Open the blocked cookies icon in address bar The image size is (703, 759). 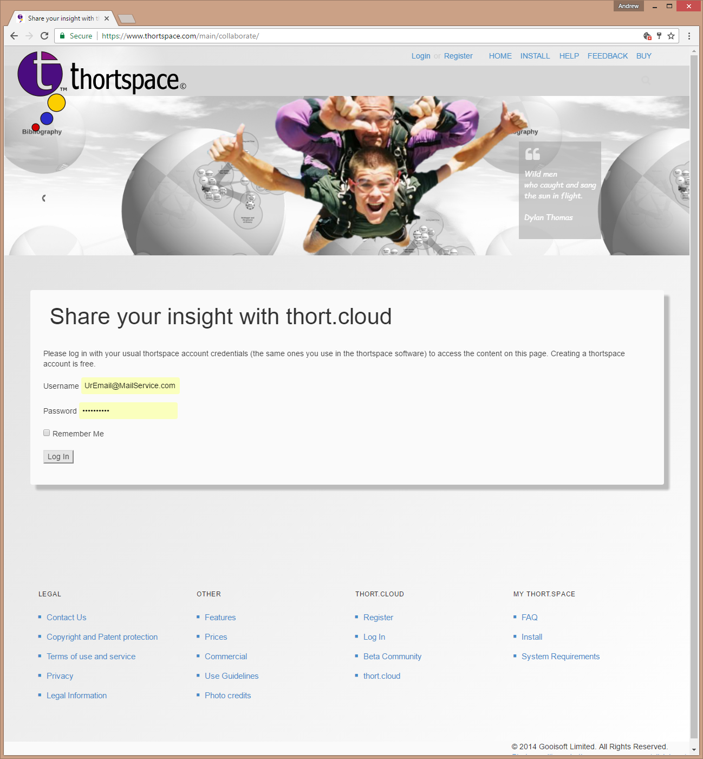[x=647, y=36]
